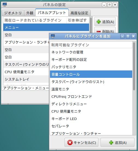Image resolution: width=138 pixels, height=151 pixels.
Task: Click the plugin dialog title bar monitor icon
Action: click(53, 36)
